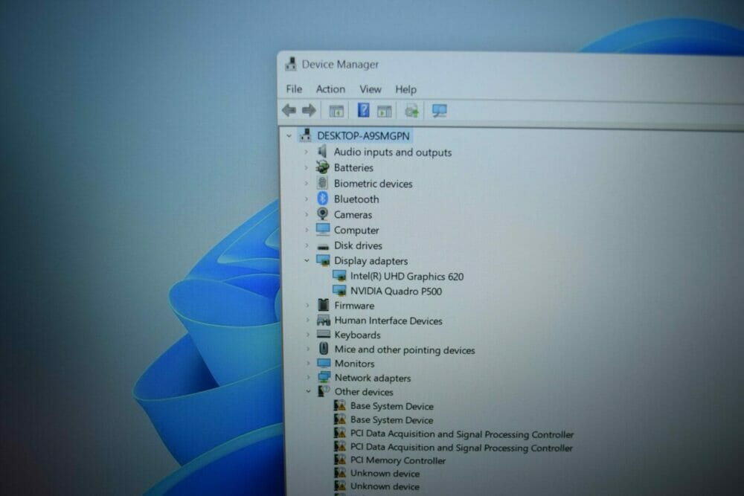Click the Firmware chip icon
The height and width of the screenshot is (496, 744).
(x=324, y=305)
